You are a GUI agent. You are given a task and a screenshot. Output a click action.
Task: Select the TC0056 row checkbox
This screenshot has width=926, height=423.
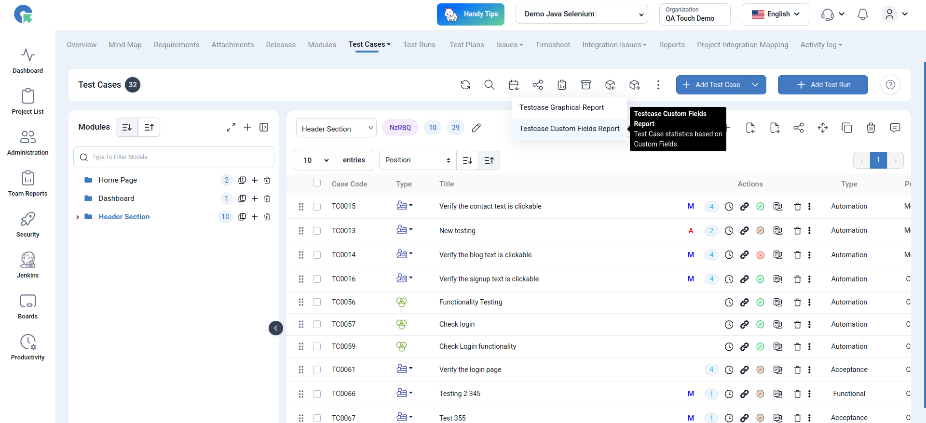pyautogui.click(x=317, y=302)
